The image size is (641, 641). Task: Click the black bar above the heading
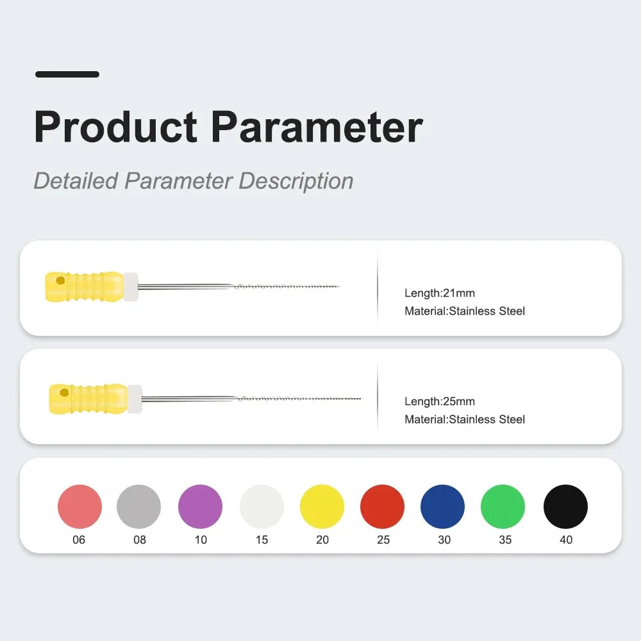point(67,74)
